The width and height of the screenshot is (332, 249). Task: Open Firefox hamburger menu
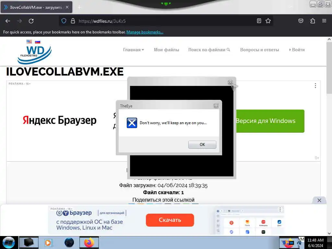point(324,21)
